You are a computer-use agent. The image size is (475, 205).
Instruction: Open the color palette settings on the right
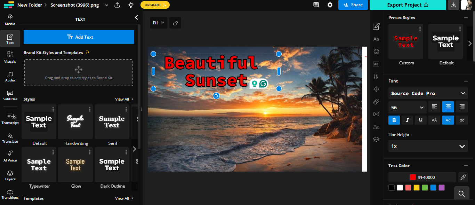tap(376, 51)
